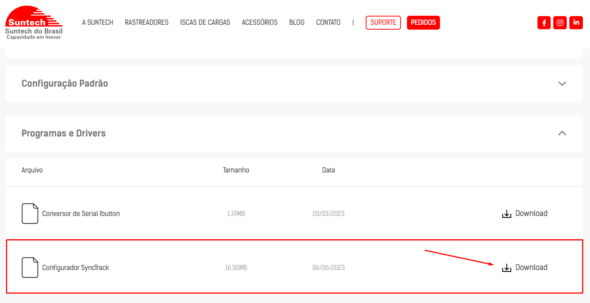Click the Data column header
The height and width of the screenshot is (303, 590).
pos(329,170)
